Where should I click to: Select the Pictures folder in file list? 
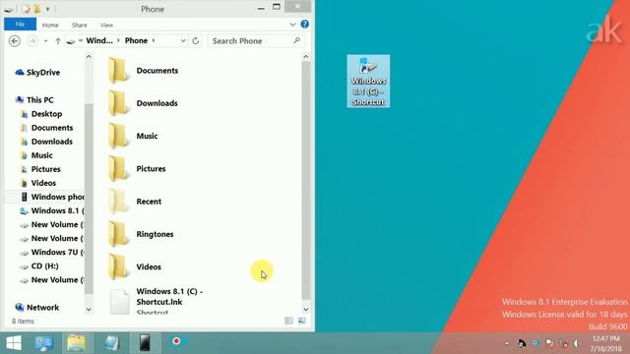point(137,168)
